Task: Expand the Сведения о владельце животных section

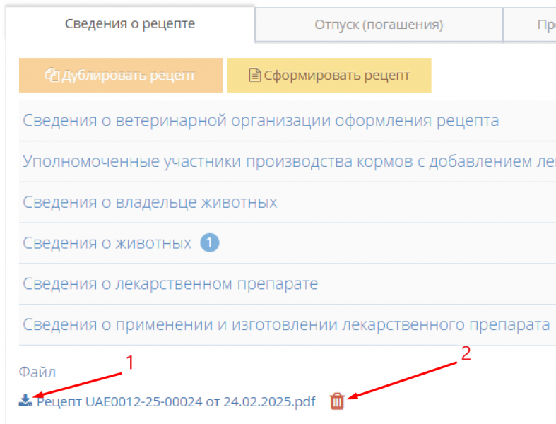Action: 150,202
